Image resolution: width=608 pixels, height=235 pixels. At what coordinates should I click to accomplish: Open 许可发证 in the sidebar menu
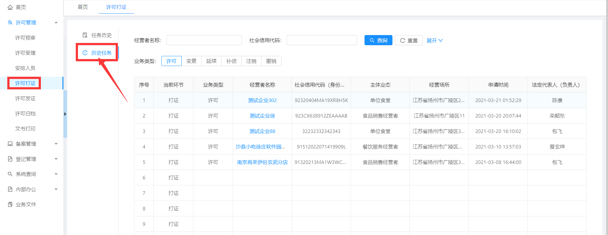point(25,98)
